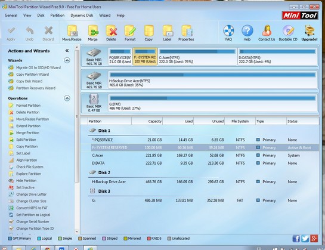
Task: Open the Help question mark icon
Action: click(247, 30)
